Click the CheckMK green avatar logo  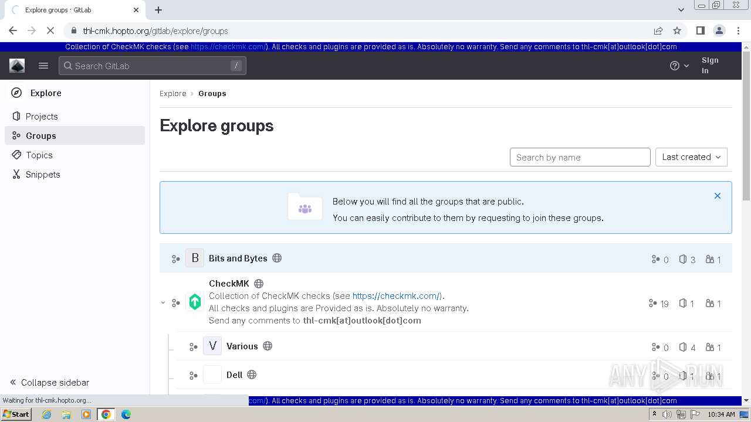coord(195,302)
